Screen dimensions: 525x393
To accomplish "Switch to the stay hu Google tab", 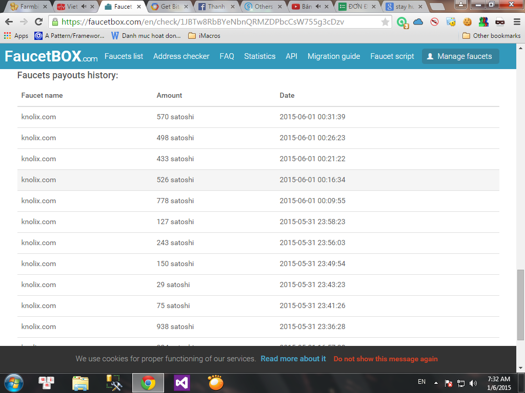I will tap(405, 6).
